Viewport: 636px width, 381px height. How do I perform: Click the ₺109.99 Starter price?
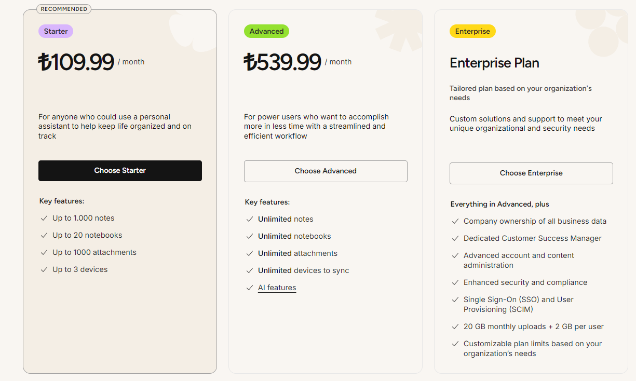76,62
